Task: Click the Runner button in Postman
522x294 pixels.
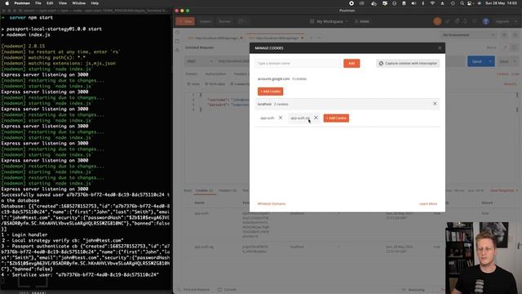Action: pos(225,21)
